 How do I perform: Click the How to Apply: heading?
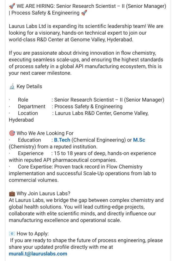pos(33,234)
